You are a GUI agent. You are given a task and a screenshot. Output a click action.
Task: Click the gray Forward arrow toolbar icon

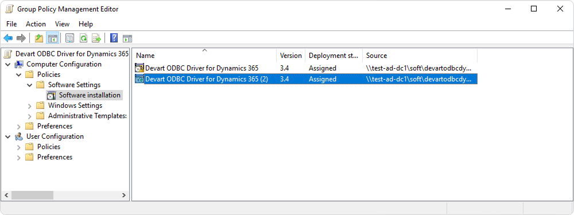pyautogui.click(x=21, y=38)
